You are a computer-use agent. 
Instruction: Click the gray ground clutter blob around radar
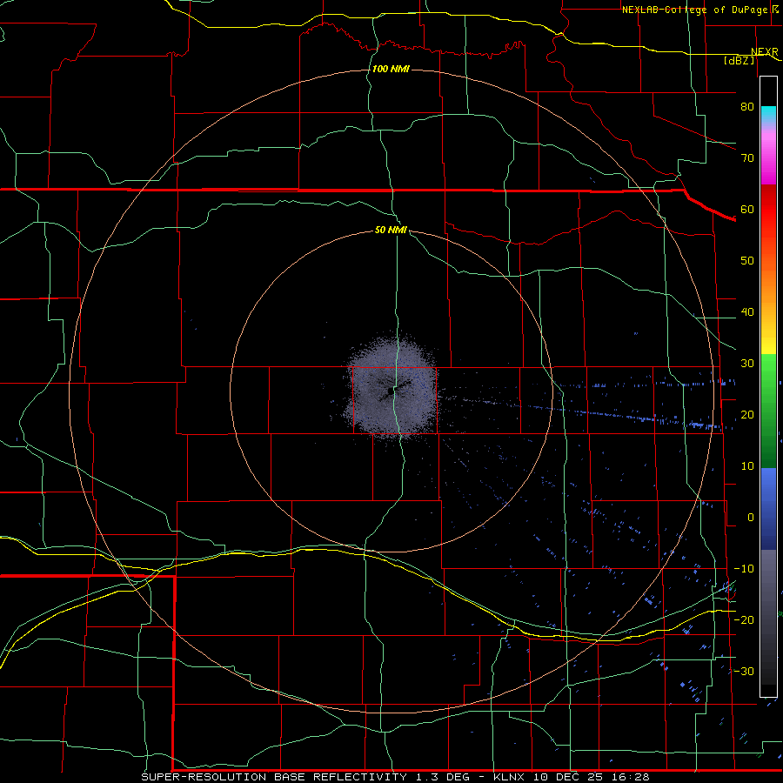coord(391,388)
